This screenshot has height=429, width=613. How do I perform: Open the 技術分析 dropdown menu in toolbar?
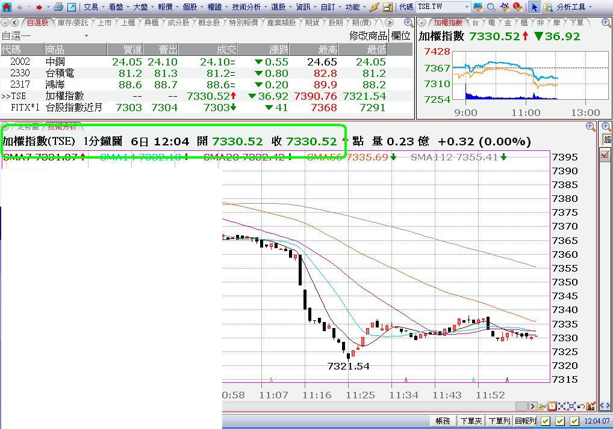(249, 7)
